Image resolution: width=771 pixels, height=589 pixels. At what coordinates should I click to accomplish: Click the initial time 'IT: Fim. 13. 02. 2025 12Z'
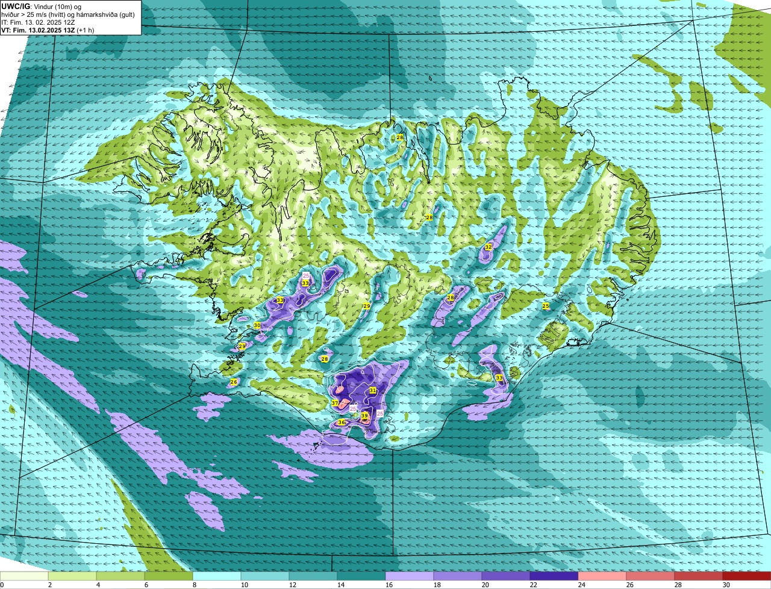click(38, 22)
